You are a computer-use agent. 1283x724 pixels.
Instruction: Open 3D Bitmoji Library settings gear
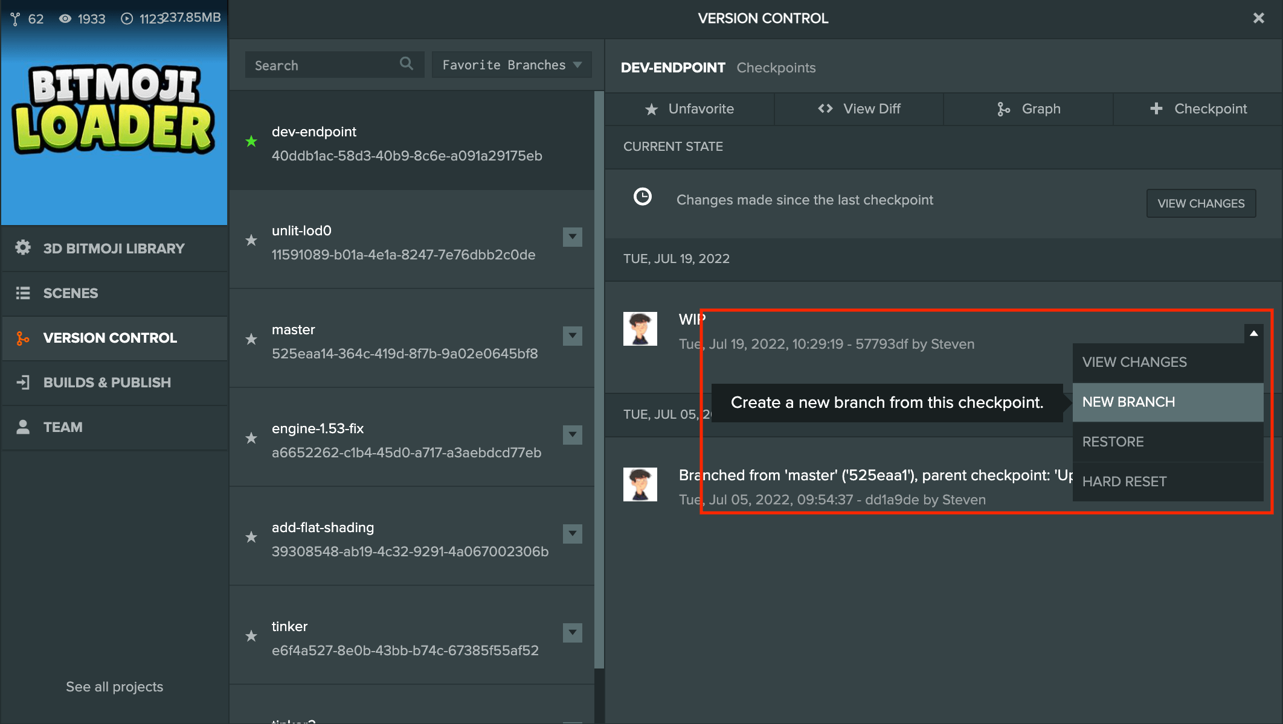pos(23,247)
